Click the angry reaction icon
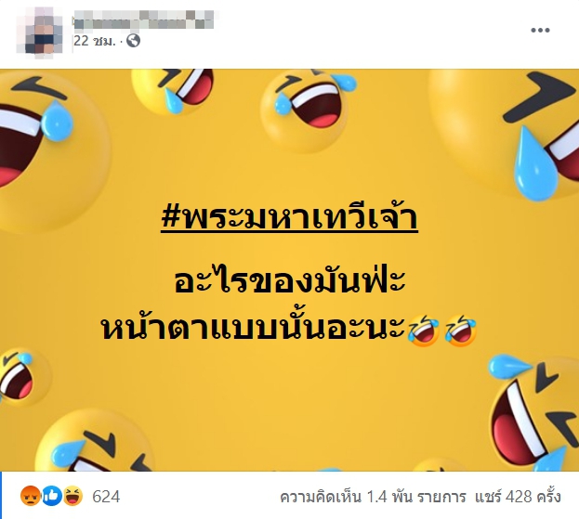579x519 pixels. coord(31,496)
